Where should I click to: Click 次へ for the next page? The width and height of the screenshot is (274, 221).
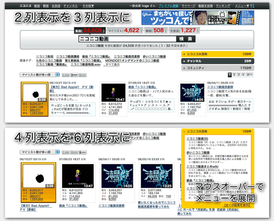coord(249,75)
